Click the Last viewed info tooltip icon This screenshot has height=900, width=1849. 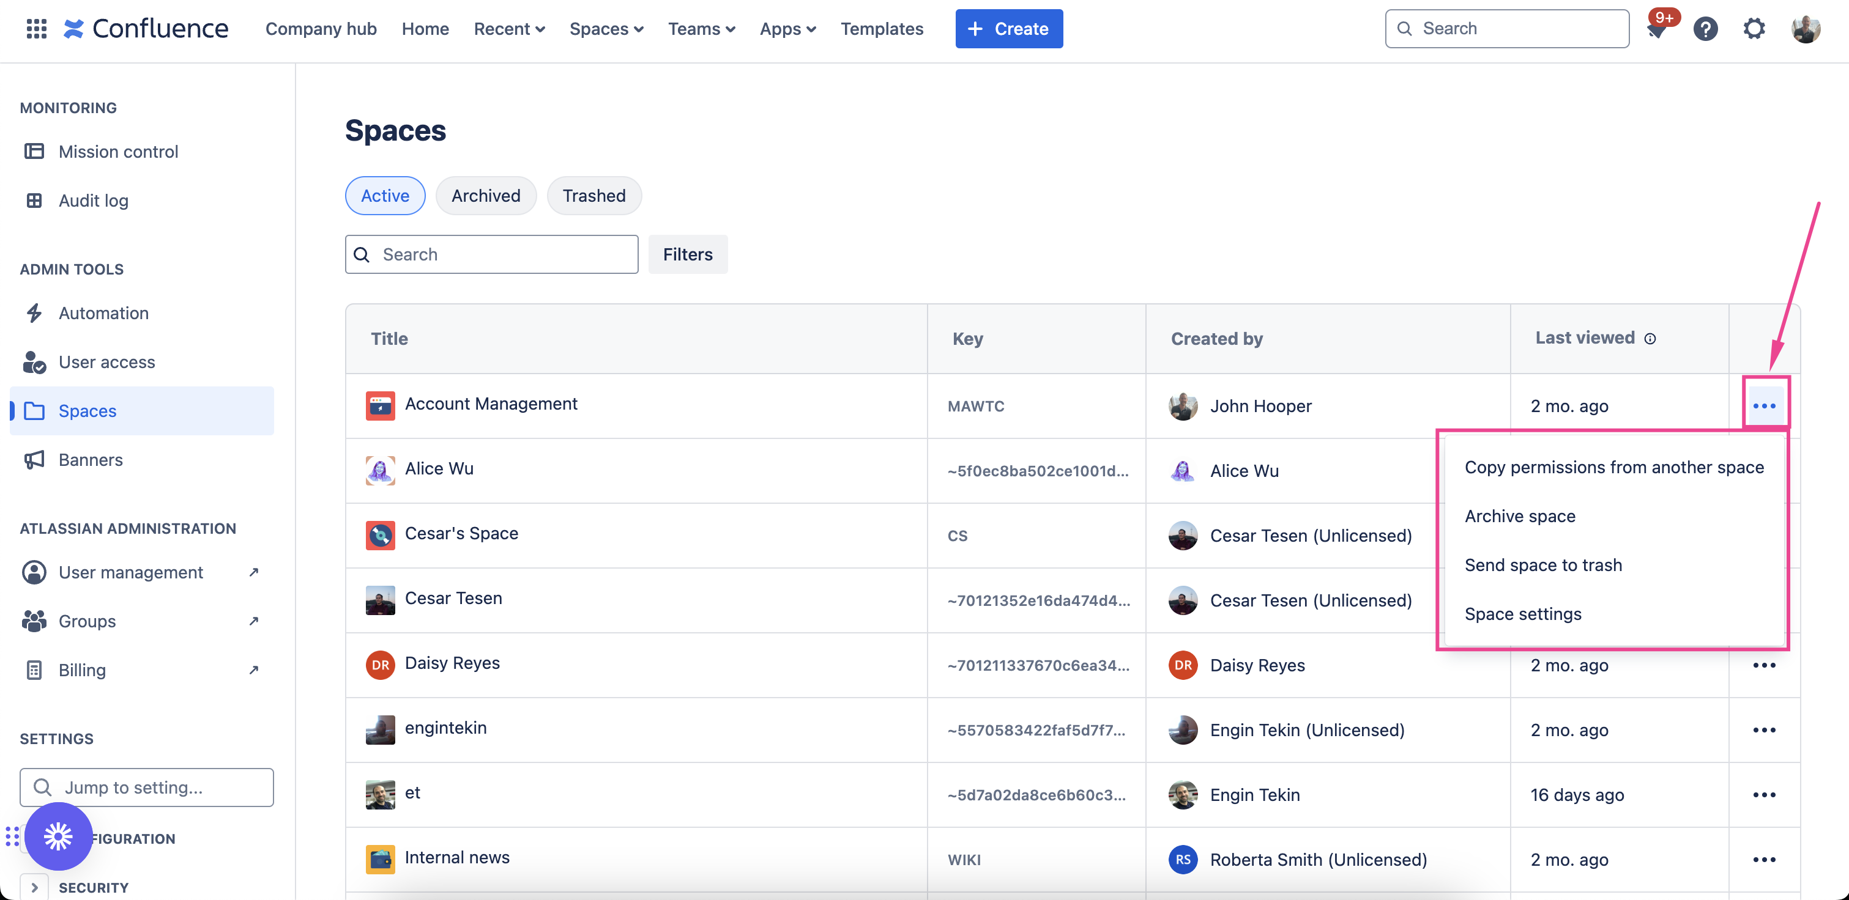1651,339
